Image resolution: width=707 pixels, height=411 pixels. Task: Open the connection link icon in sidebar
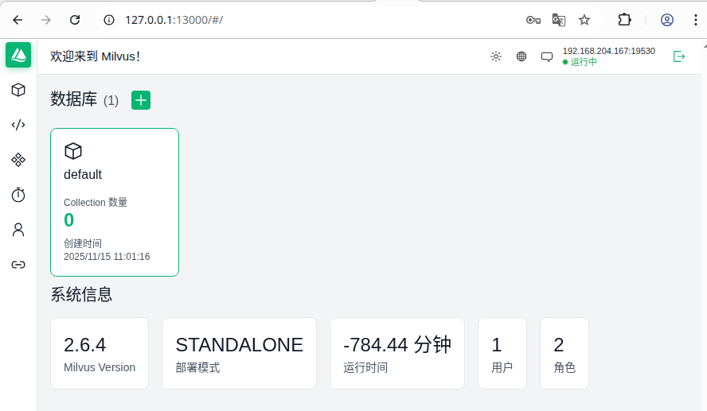[x=18, y=265]
